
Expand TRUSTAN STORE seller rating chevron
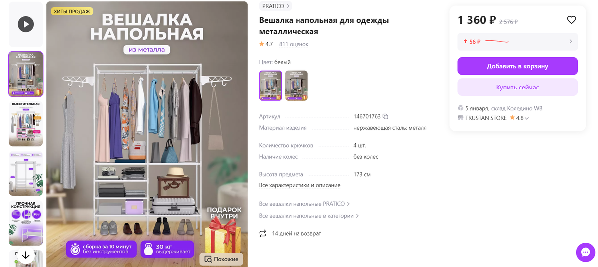tap(527, 118)
